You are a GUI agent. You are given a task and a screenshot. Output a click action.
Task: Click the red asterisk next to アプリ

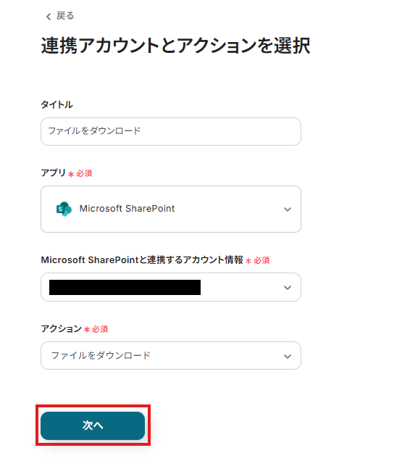[71, 175]
